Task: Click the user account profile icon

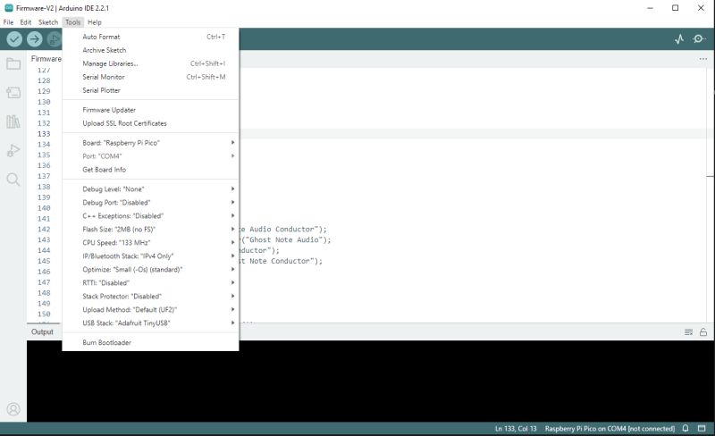Action: point(13,409)
